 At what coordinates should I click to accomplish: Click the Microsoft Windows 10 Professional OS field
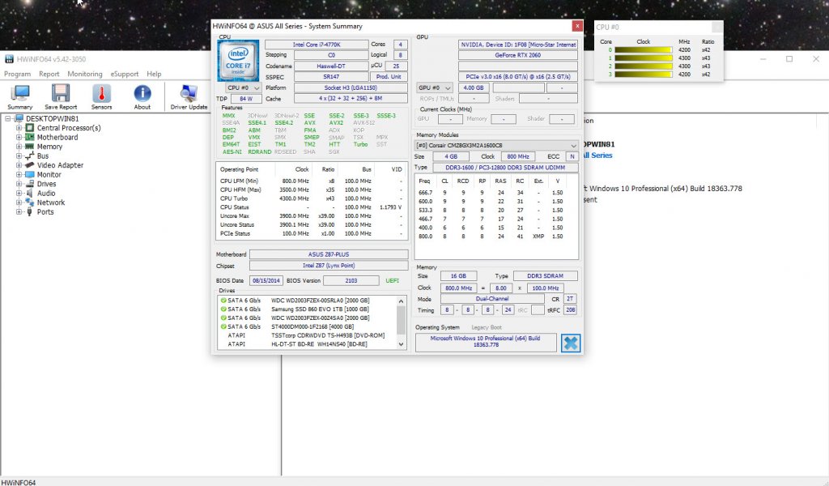[x=486, y=342]
